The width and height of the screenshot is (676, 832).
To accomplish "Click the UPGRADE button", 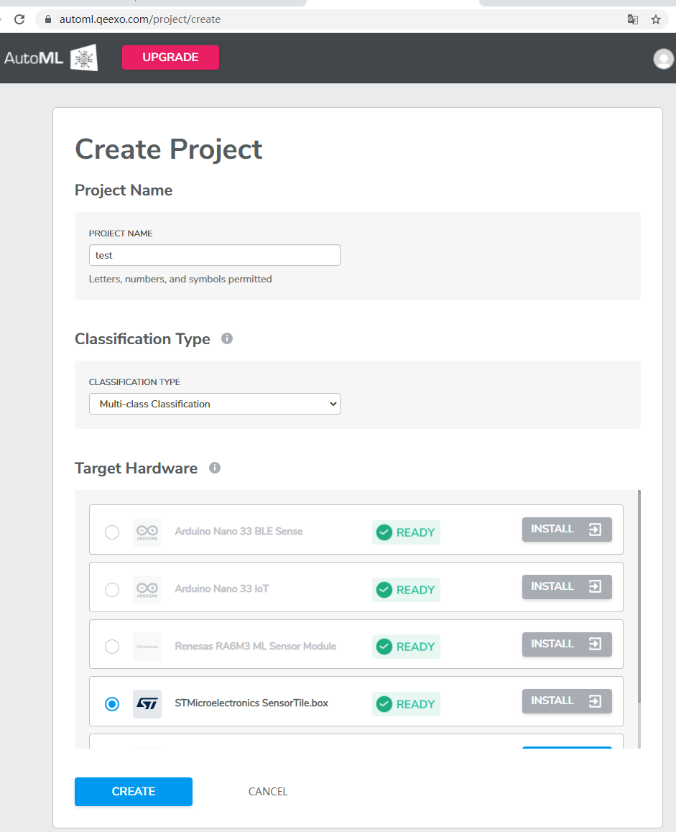I will pos(170,57).
